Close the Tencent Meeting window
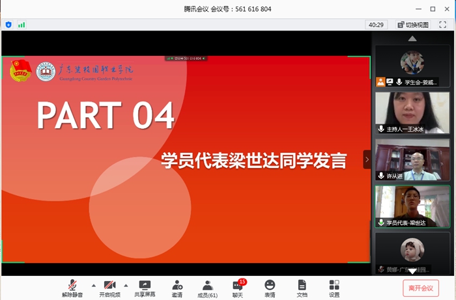This screenshot has width=456, height=300. (x=447, y=9)
